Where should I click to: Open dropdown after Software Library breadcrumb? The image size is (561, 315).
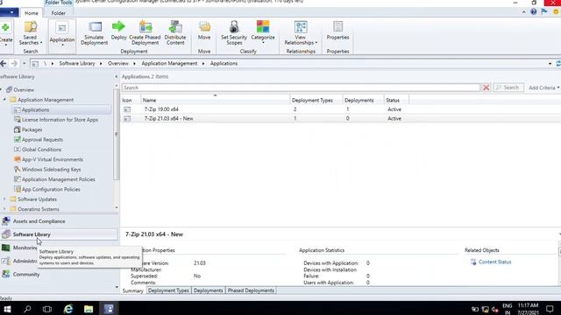click(101, 64)
